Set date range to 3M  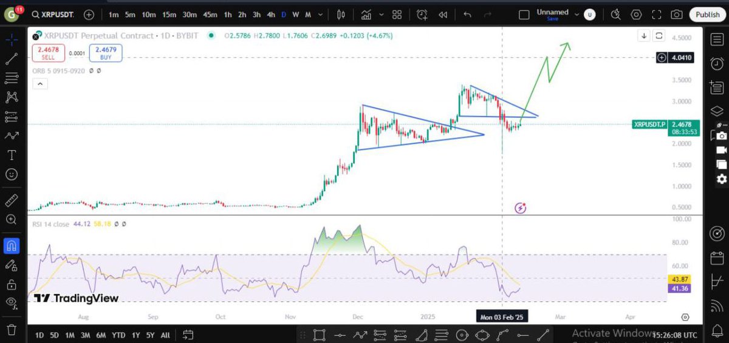tap(85, 335)
